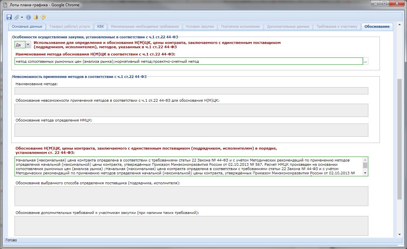This screenshot has height=249, width=407.
Task: Click the paperclip attachment icon
Action: coord(17,17)
